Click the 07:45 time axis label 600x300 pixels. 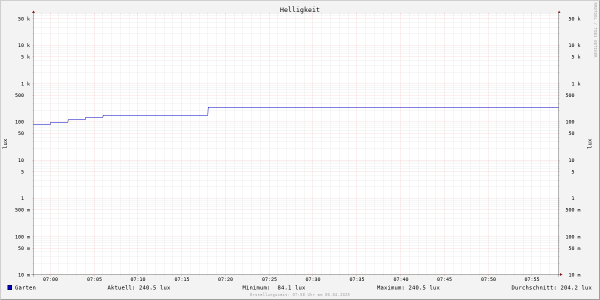(444, 279)
